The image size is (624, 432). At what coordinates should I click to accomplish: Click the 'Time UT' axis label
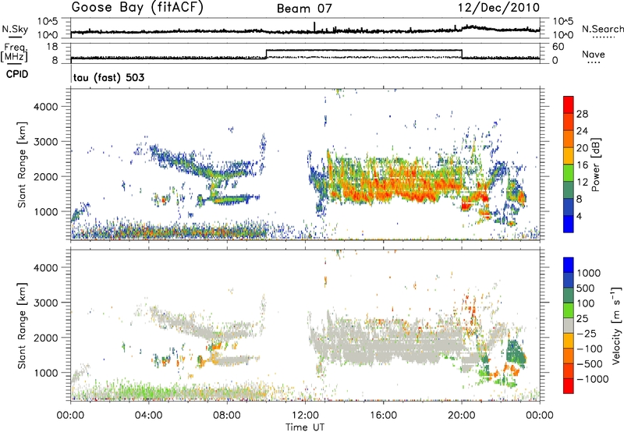[305, 427]
